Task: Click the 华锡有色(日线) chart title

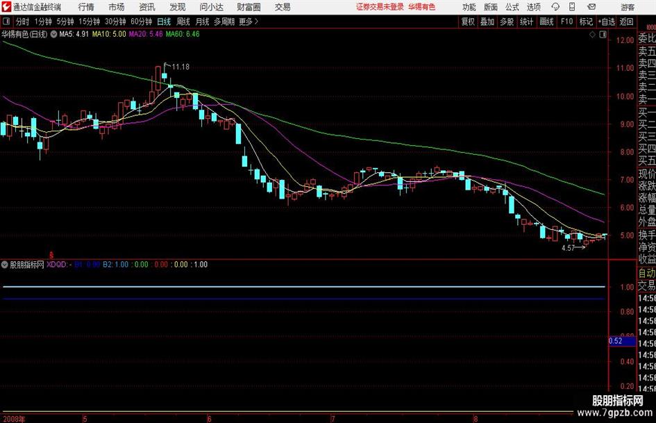Action: tap(24, 34)
